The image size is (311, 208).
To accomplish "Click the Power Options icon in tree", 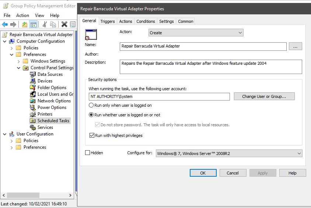I will pyautogui.click(x=33, y=107).
